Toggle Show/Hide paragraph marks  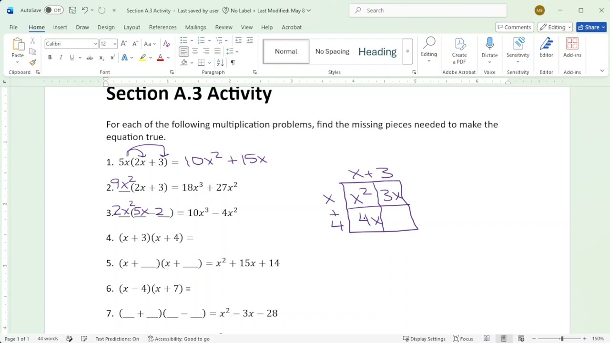coord(233,62)
